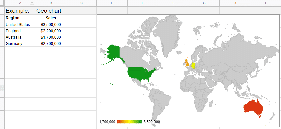Click the 'Example:' cell
The image size is (281, 129).
20,11
